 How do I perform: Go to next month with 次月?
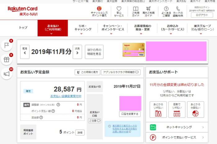(77, 52)
